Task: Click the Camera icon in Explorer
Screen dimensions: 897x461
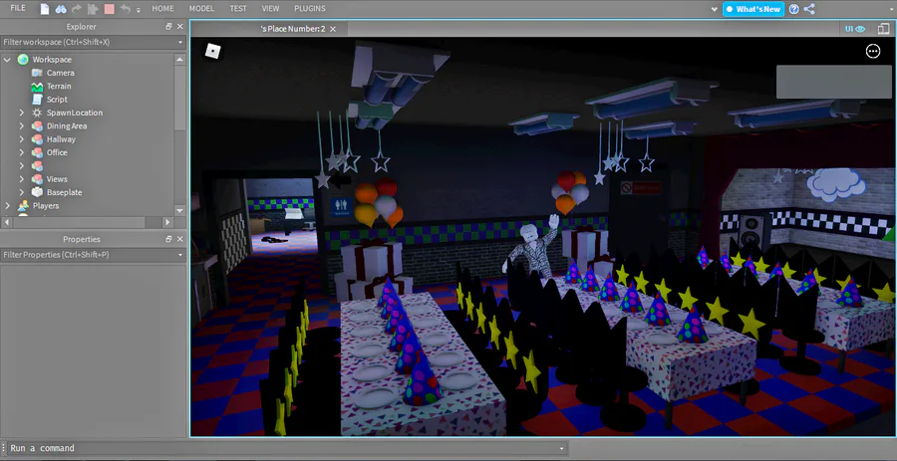Action: [37, 73]
